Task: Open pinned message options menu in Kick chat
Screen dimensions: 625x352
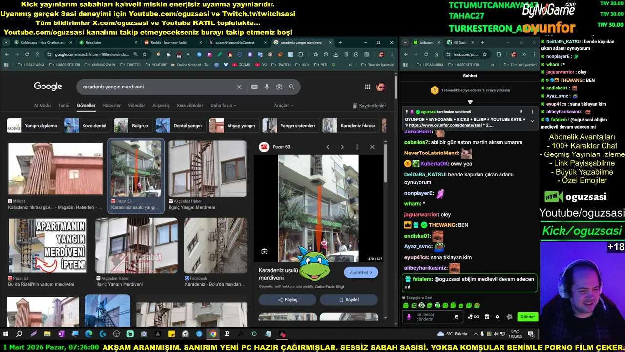Action: [532, 112]
